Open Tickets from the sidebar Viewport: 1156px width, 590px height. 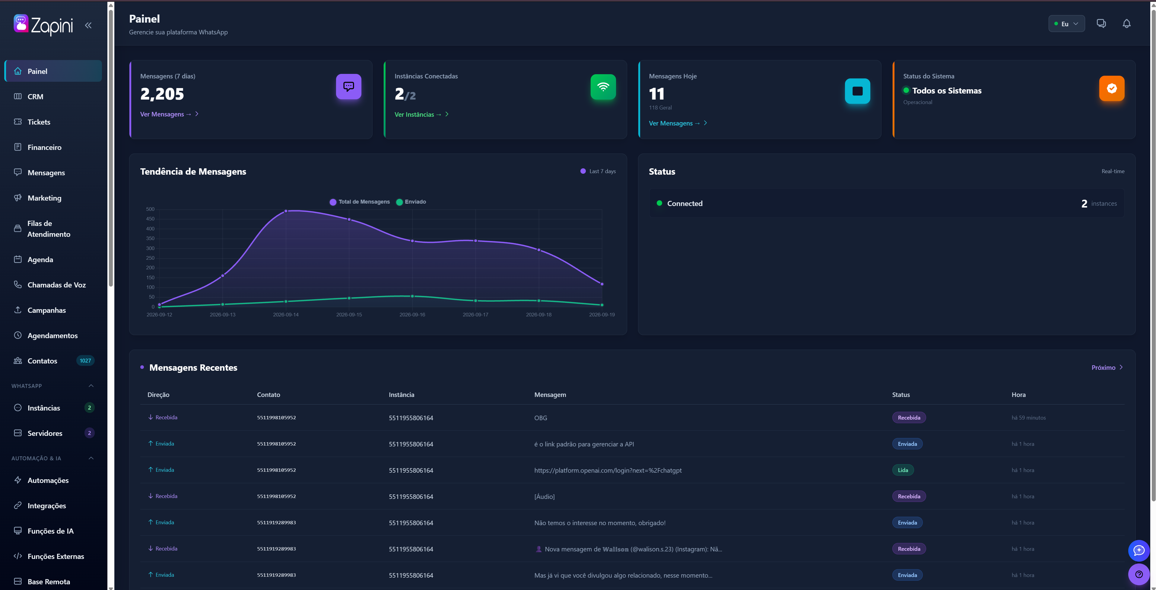53,122
